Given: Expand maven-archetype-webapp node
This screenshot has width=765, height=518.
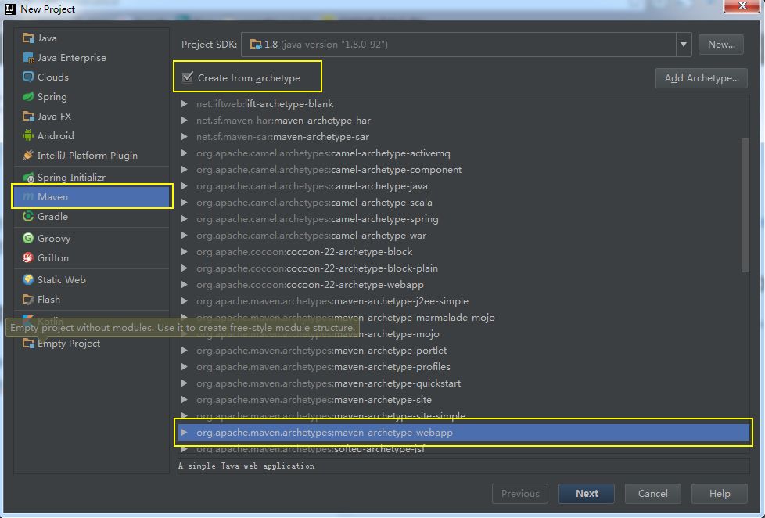Looking at the screenshot, I should pyautogui.click(x=185, y=433).
